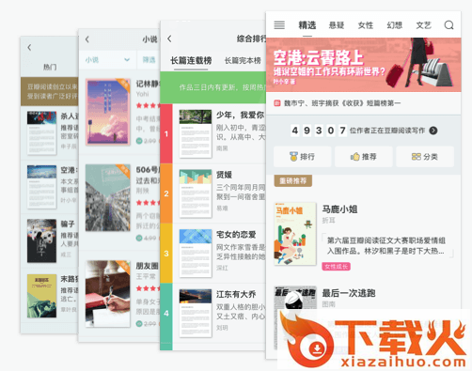This screenshot has height=371, width=472.
Task: Go back from the 小说 list screen
Action: pos(87,39)
